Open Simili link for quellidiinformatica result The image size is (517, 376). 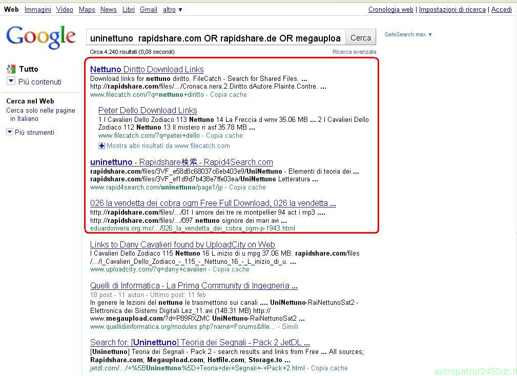tap(290, 327)
